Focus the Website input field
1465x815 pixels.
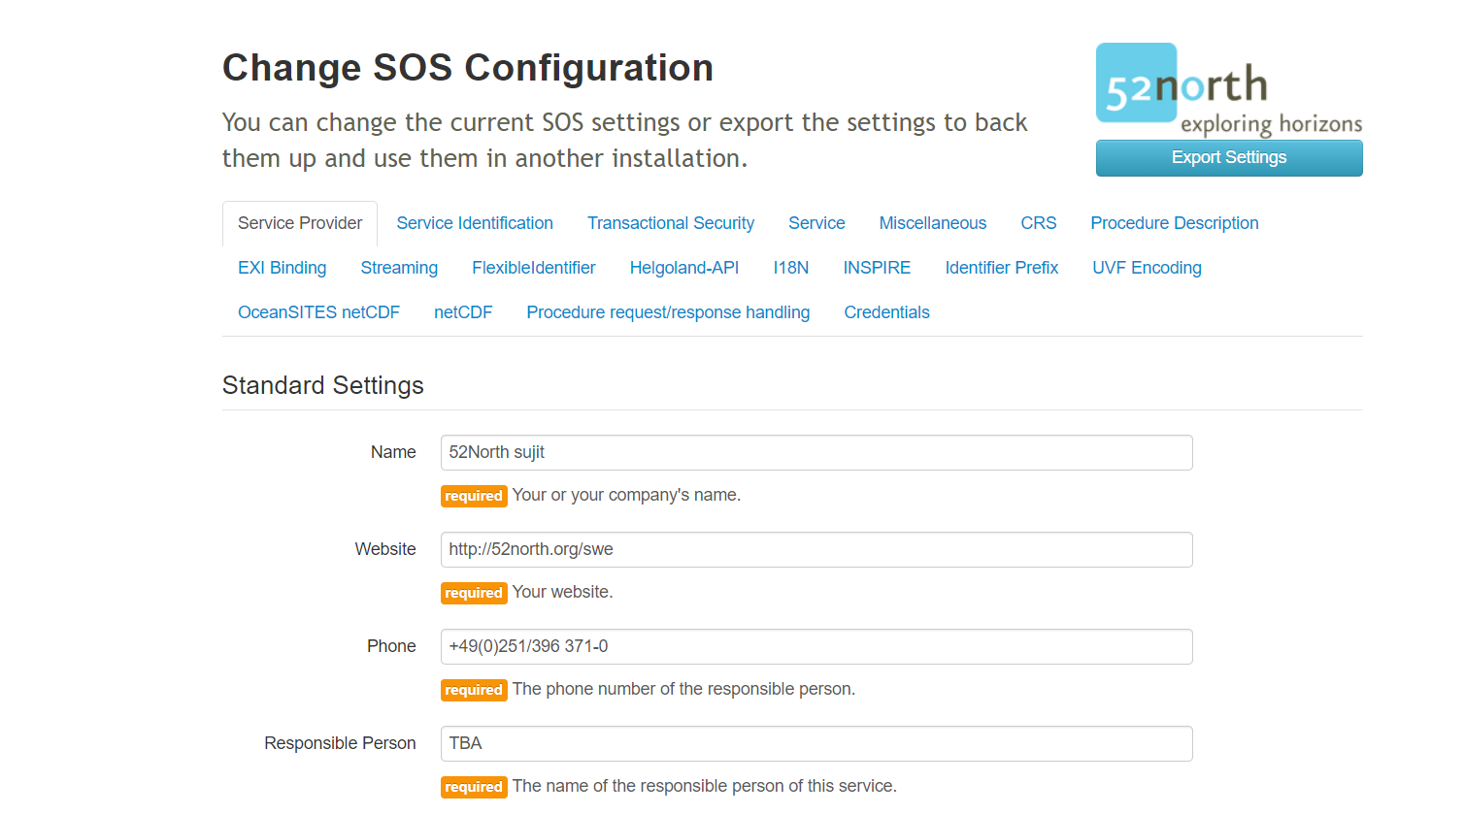tap(816, 550)
